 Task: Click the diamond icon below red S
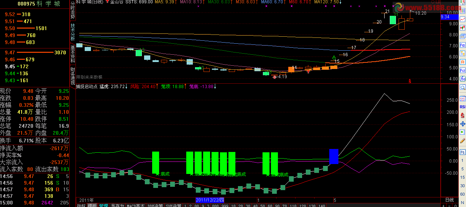pyautogui.click(x=463, y=124)
